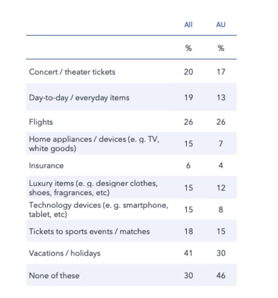
Task: Click the 'Flights' row label
Action: (x=41, y=122)
